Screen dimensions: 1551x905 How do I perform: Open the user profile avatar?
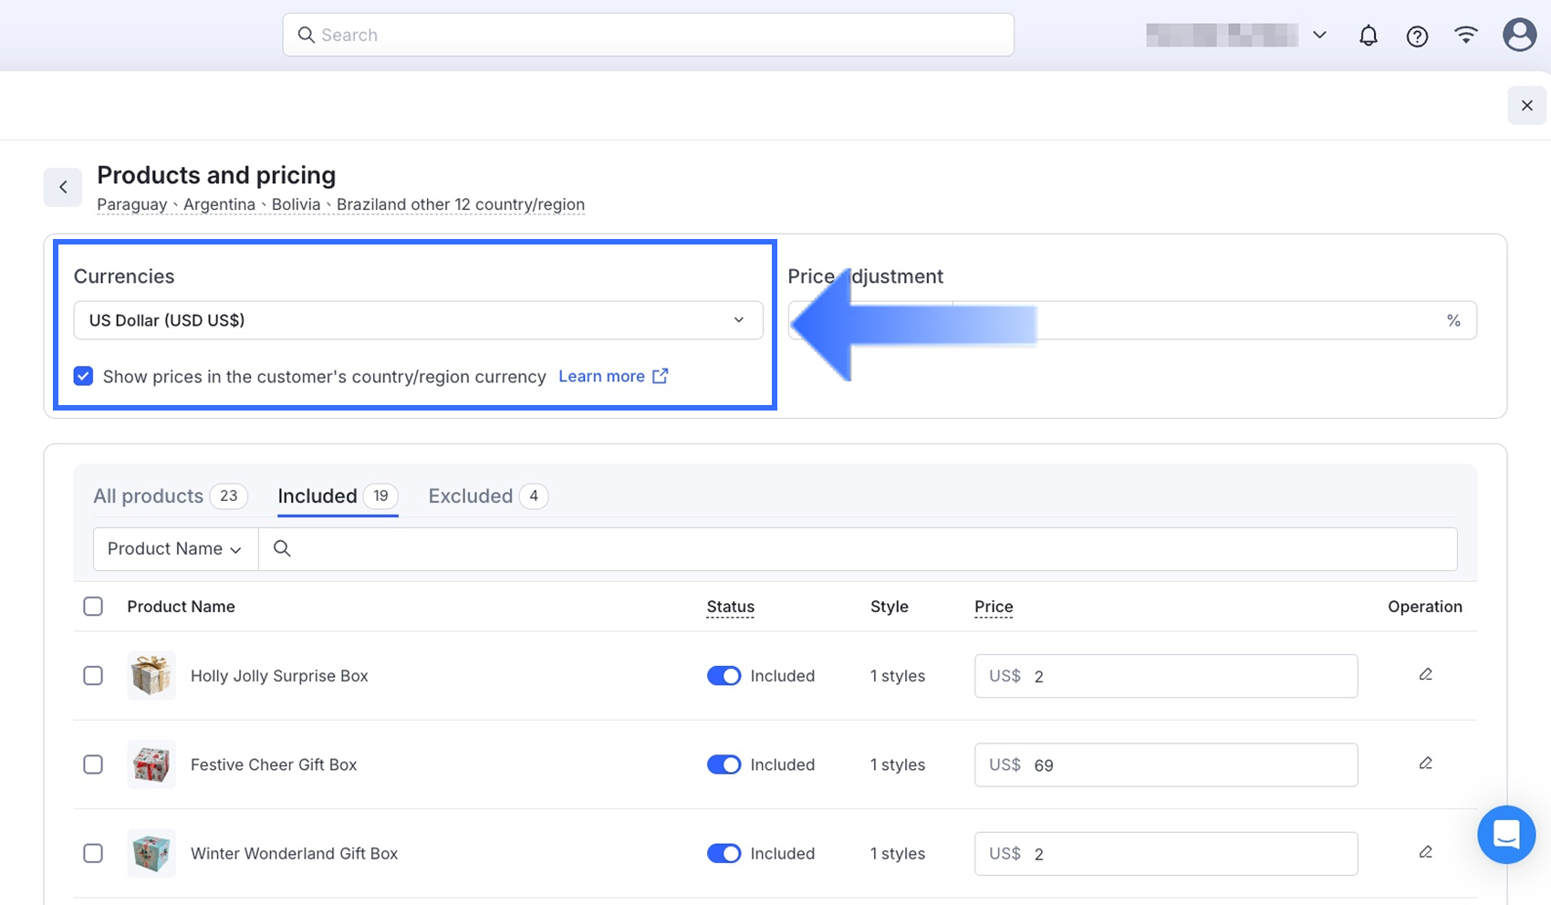click(x=1518, y=36)
